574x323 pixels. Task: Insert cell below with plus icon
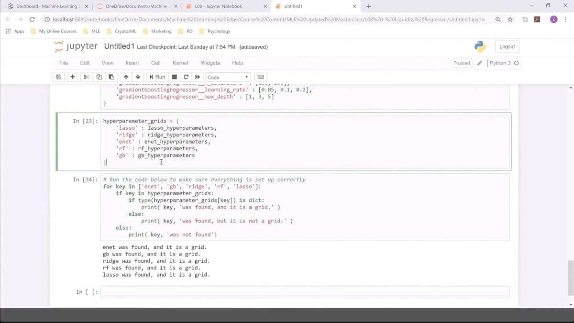click(x=73, y=77)
